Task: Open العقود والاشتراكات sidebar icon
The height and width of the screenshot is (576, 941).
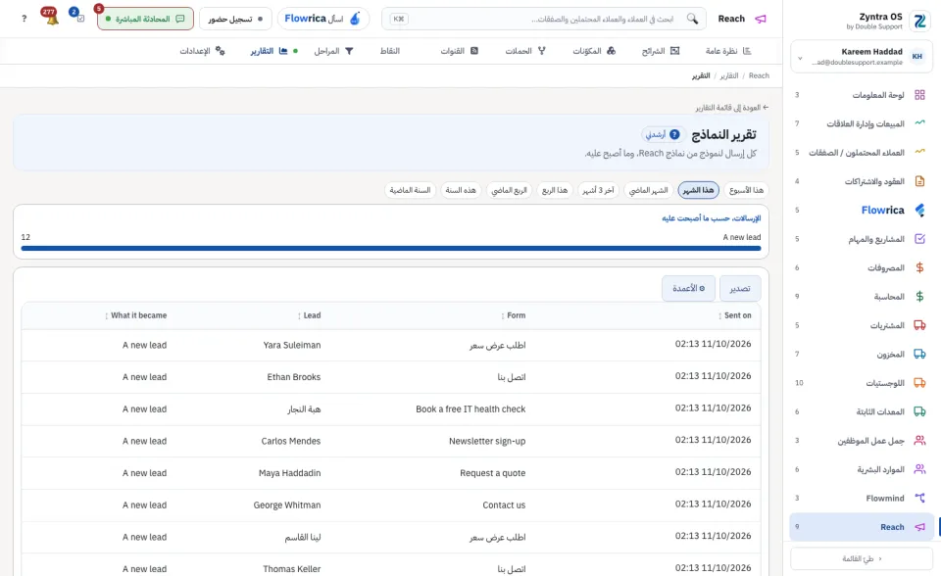Action: (x=919, y=181)
